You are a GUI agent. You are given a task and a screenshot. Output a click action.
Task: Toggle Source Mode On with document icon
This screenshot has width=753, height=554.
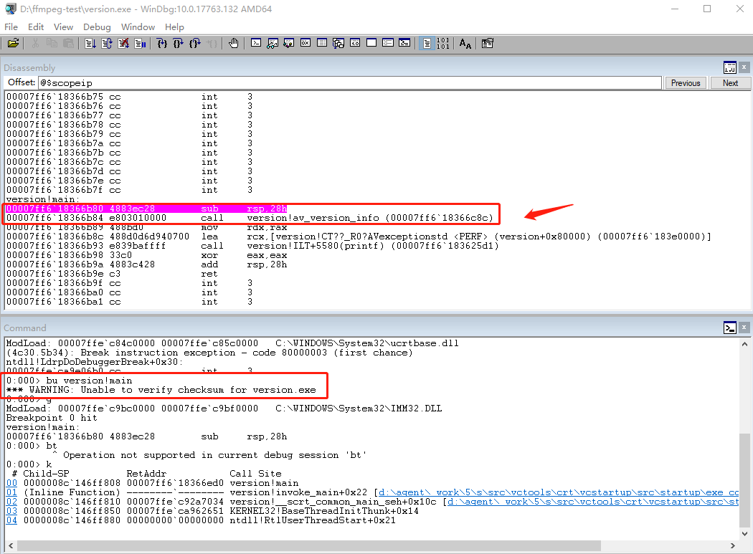click(425, 43)
